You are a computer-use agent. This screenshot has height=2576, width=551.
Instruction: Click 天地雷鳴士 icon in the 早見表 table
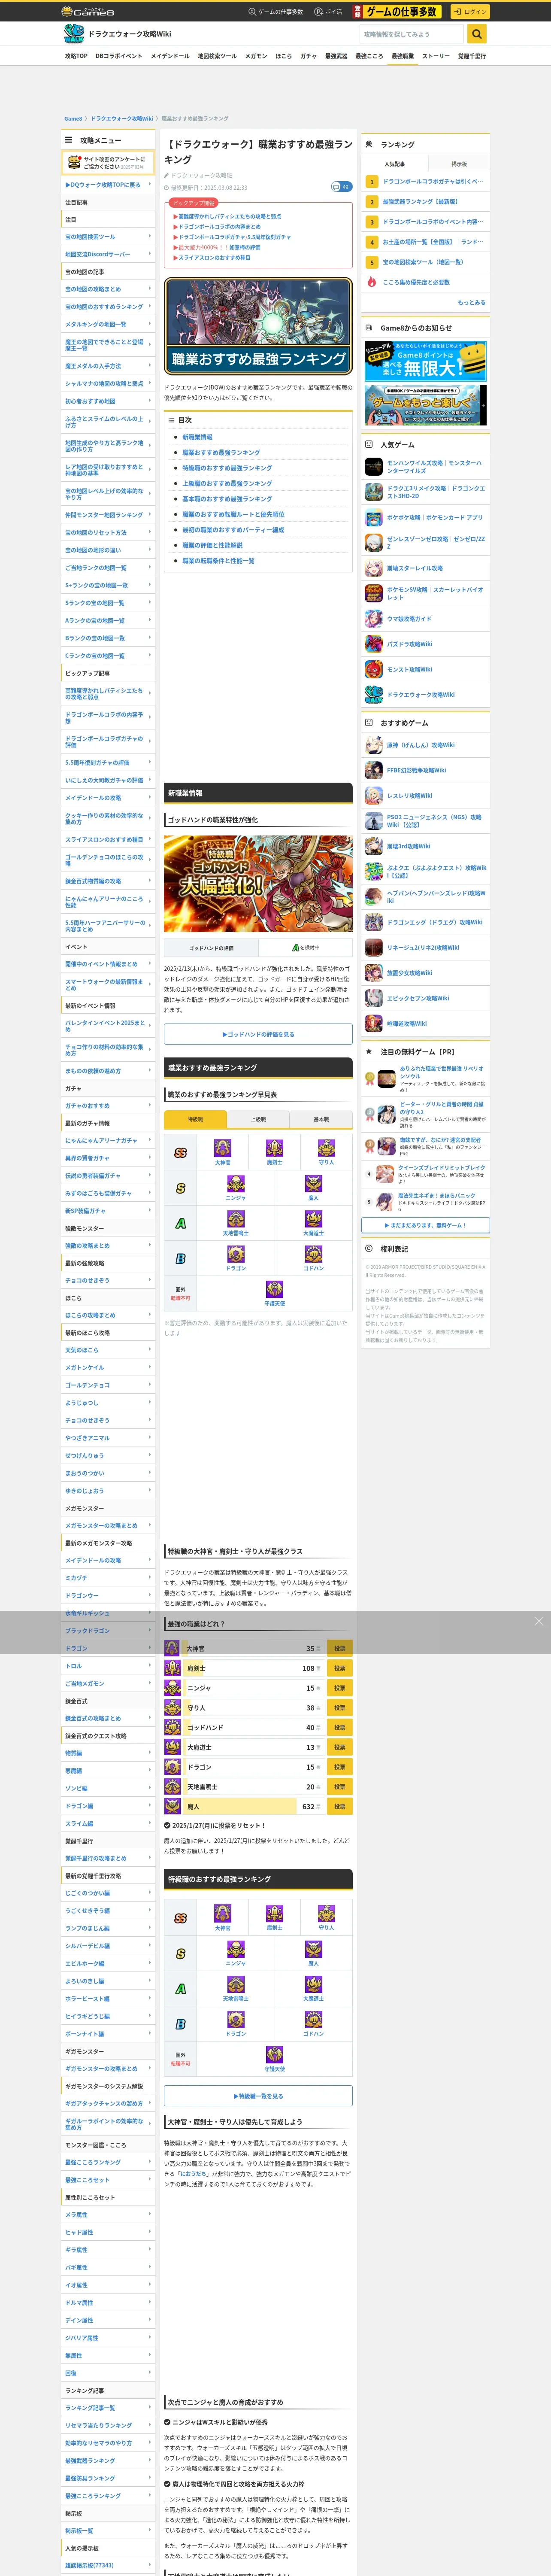[x=235, y=1218]
